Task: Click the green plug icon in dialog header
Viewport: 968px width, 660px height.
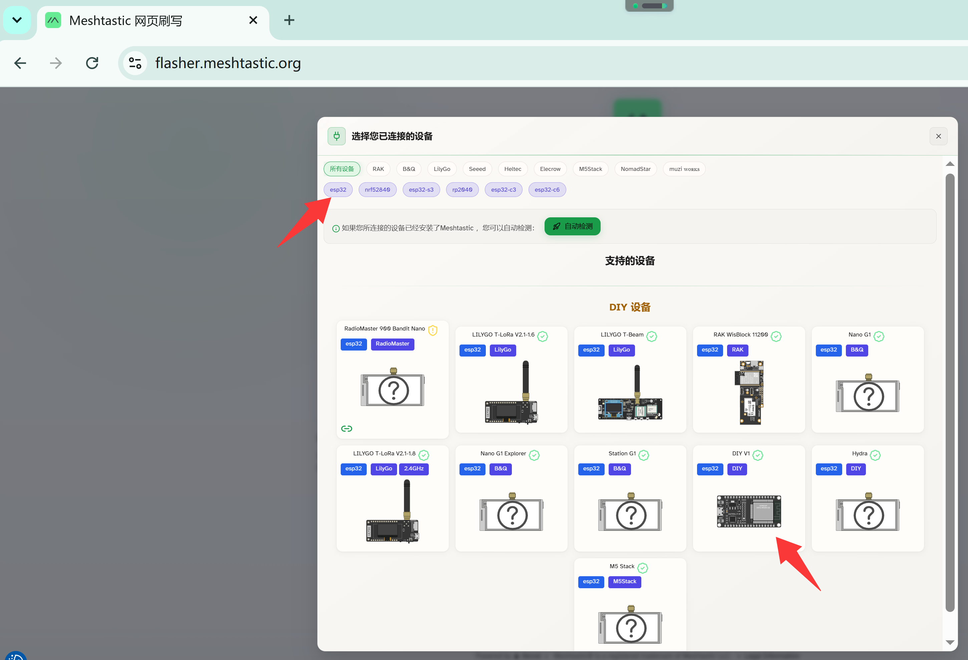Action: 337,136
